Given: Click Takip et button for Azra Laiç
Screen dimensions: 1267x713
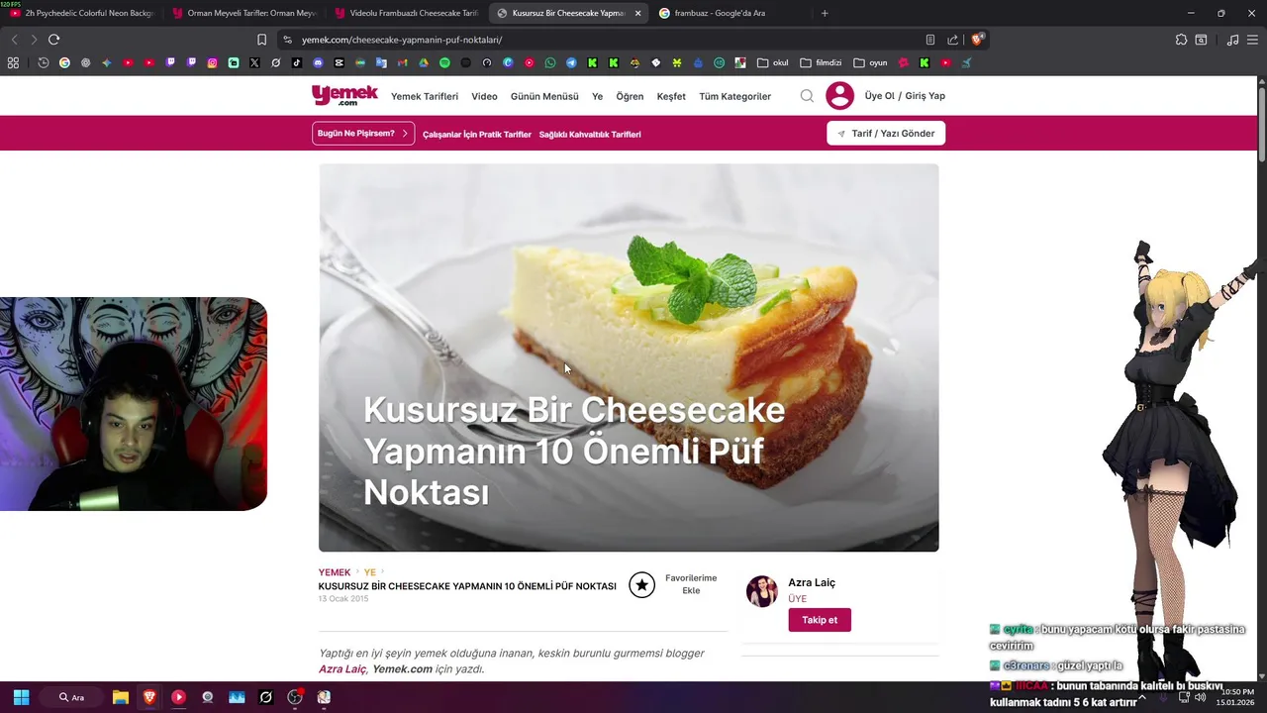Looking at the screenshot, I should [820, 620].
